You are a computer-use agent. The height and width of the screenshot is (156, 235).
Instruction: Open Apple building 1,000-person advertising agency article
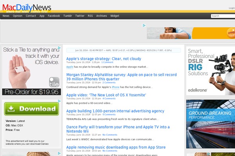115,111
